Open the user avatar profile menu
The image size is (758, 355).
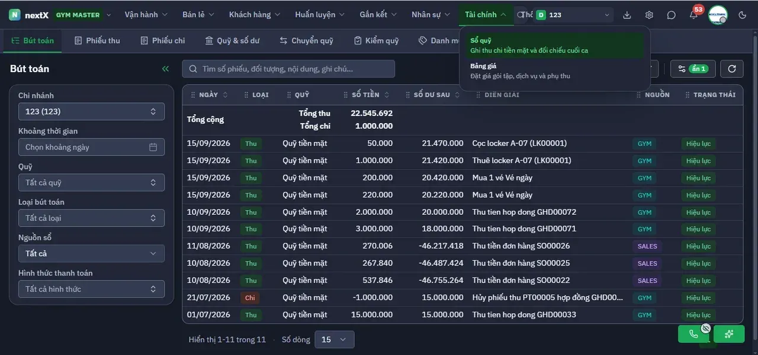click(718, 15)
